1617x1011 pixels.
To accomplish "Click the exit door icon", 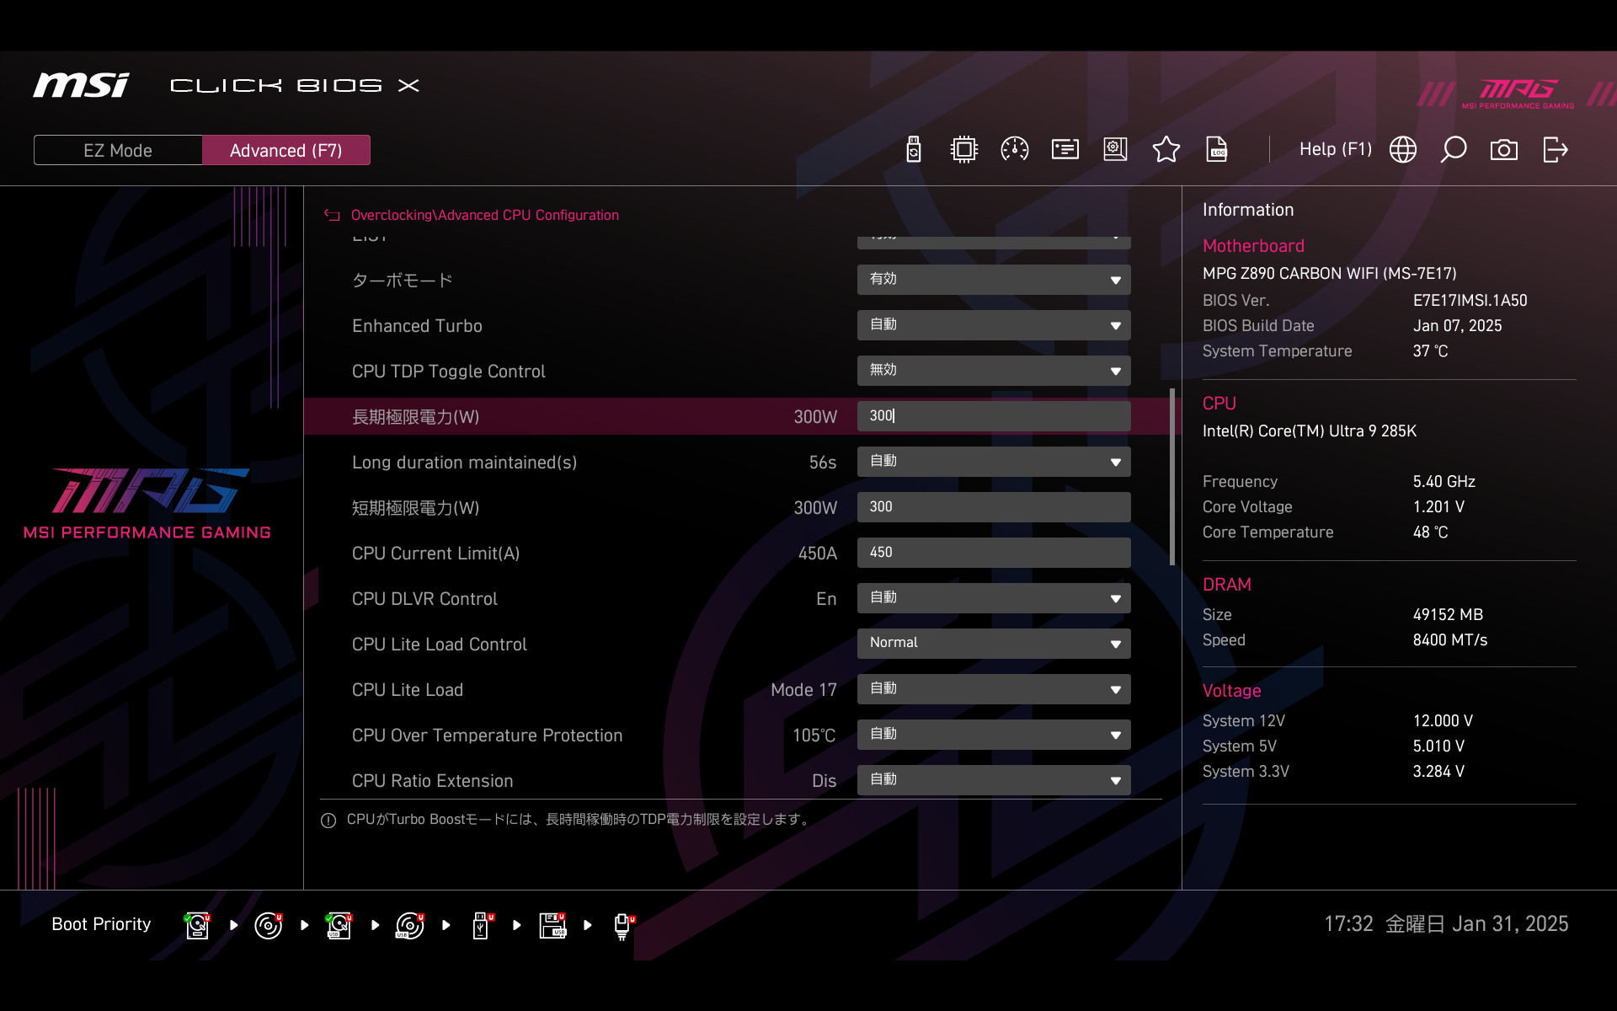I will pyautogui.click(x=1555, y=150).
